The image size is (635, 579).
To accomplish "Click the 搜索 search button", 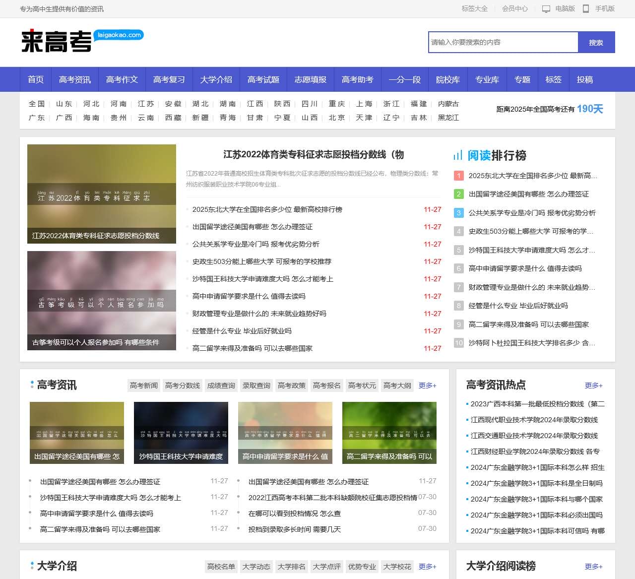I will [x=596, y=42].
